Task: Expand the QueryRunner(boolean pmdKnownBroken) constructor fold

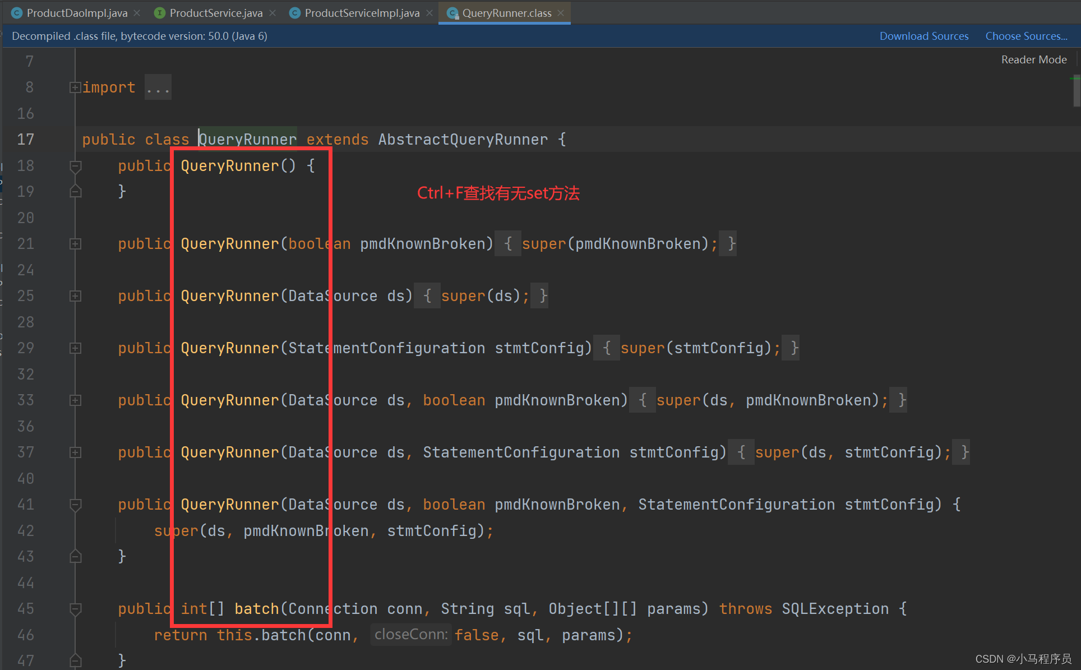Action: [x=75, y=244]
